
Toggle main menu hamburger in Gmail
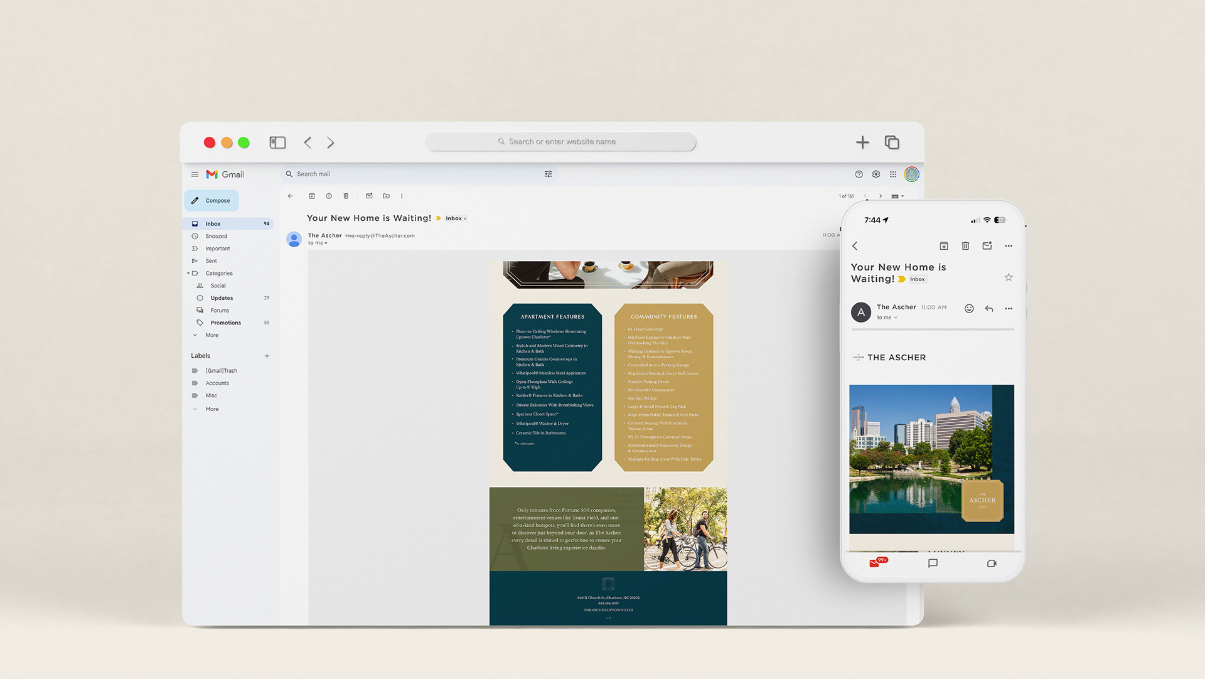coord(195,174)
